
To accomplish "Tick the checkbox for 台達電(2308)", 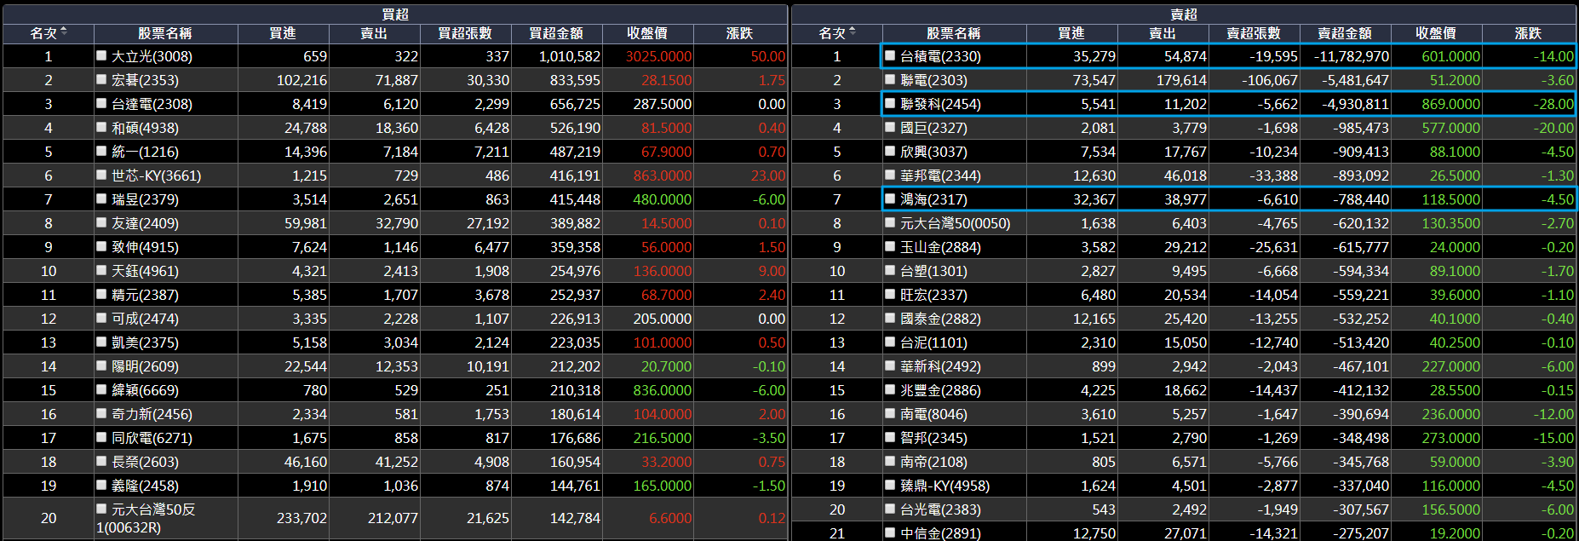I will pos(101,103).
